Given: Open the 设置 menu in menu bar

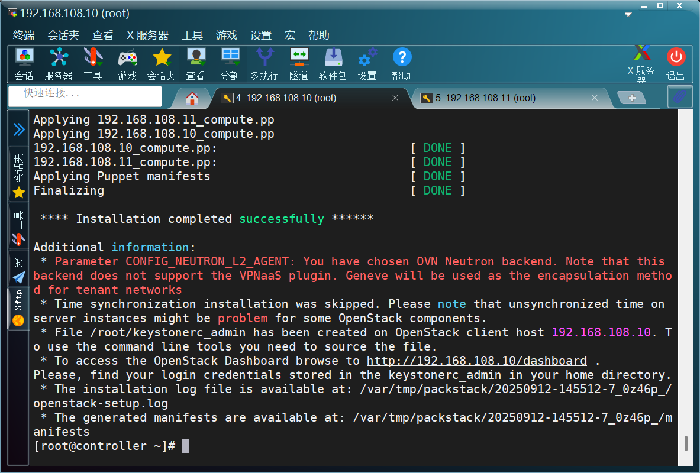Looking at the screenshot, I should coord(261,35).
